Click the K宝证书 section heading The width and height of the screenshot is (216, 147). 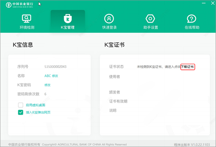[x=114, y=45]
